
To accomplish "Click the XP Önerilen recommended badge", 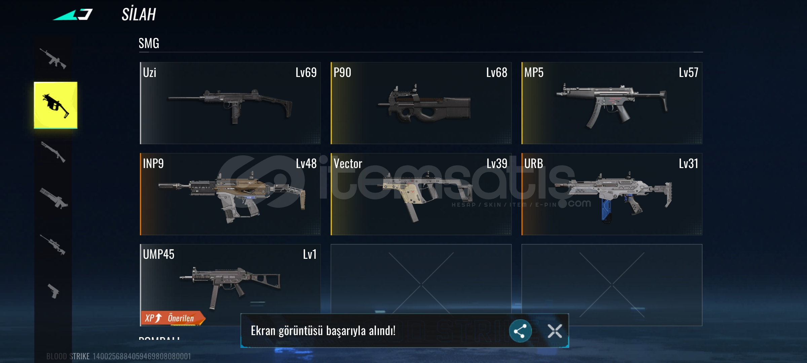I will coord(172,318).
